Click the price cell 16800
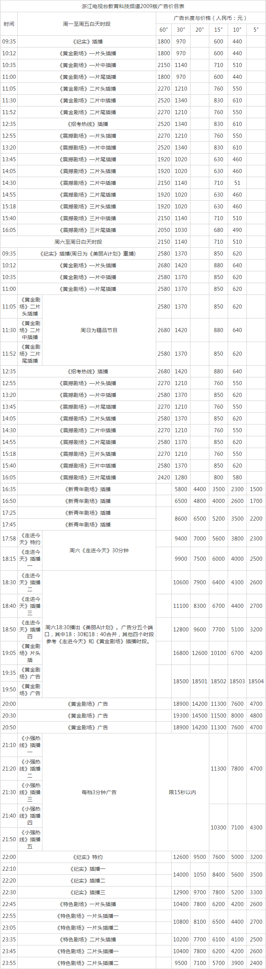The height and width of the screenshot is (969, 266). tap(181, 653)
